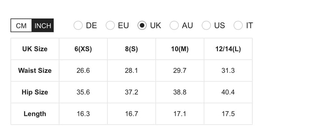The width and height of the screenshot is (314, 130).
Task: Select EU sizing radio option
Action: (x=110, y=25)
